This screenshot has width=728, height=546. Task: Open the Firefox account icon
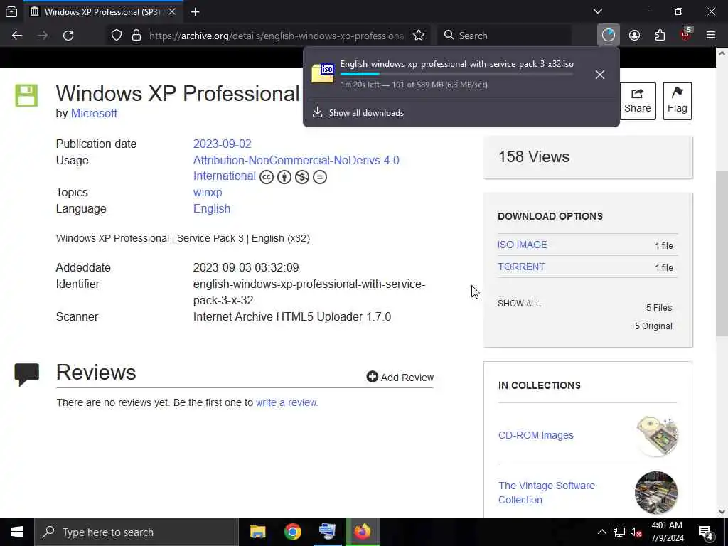click(x=634, y=36)
